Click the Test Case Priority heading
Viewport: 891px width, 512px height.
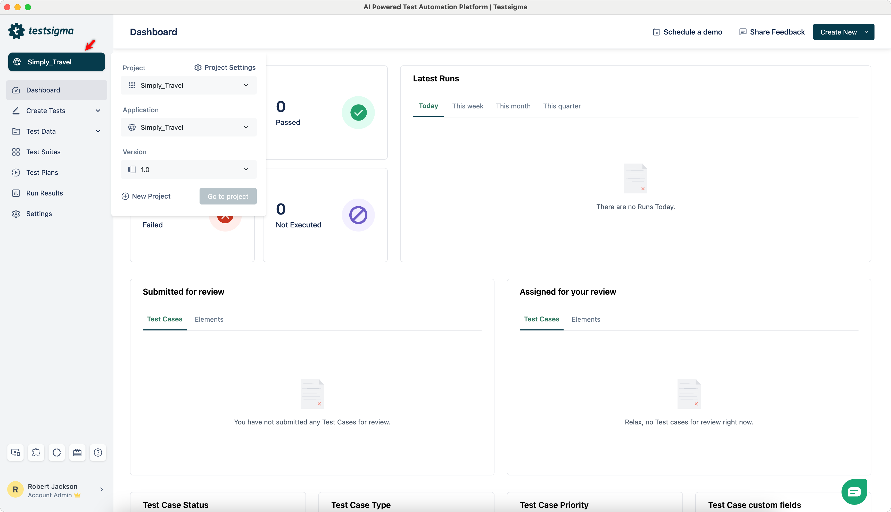click(554, 505)
